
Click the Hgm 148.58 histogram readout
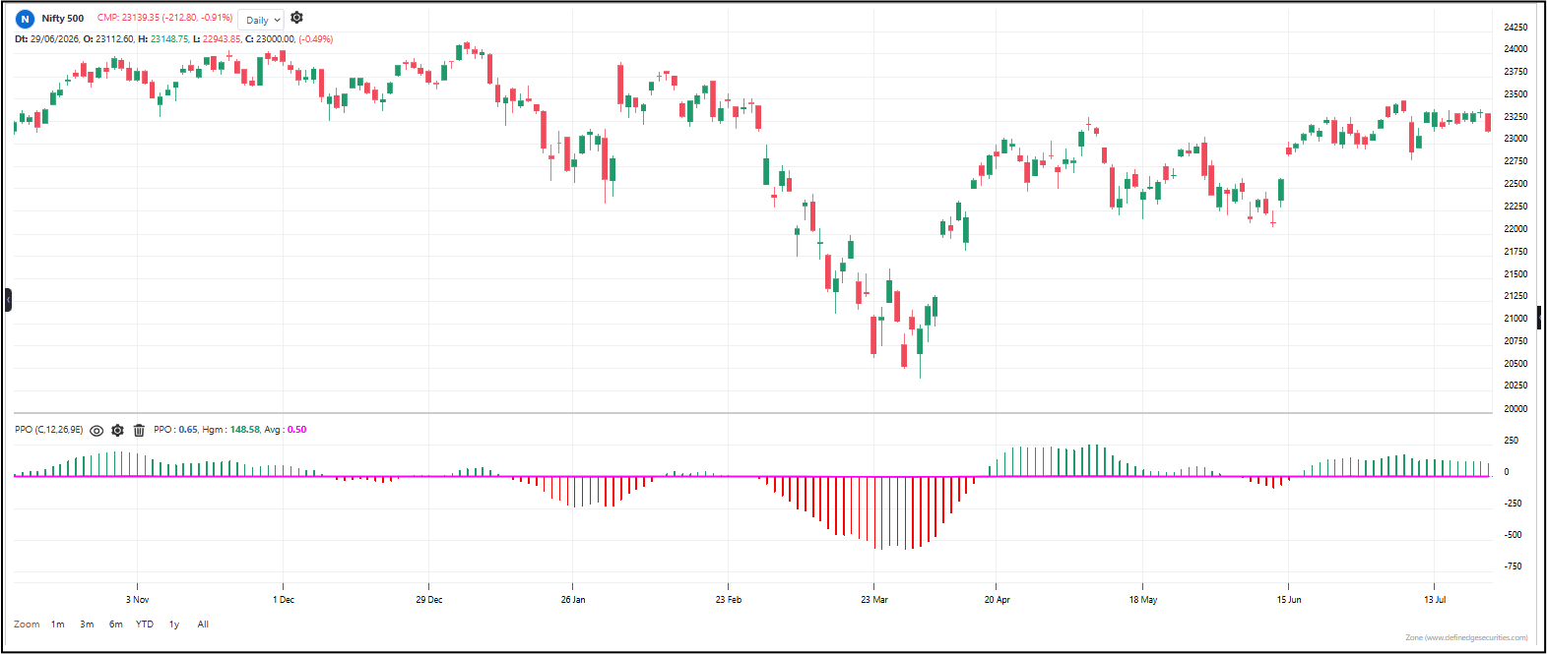pyautogui.click(x=231, y=430)
